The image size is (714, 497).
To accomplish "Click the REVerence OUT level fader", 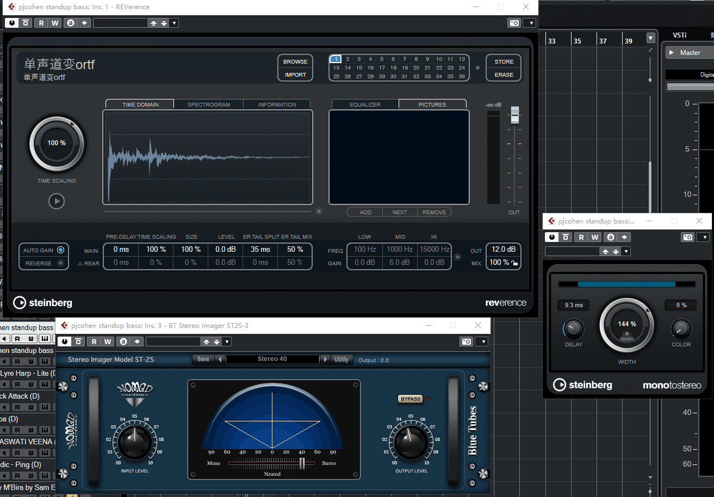I will [514, 115].
